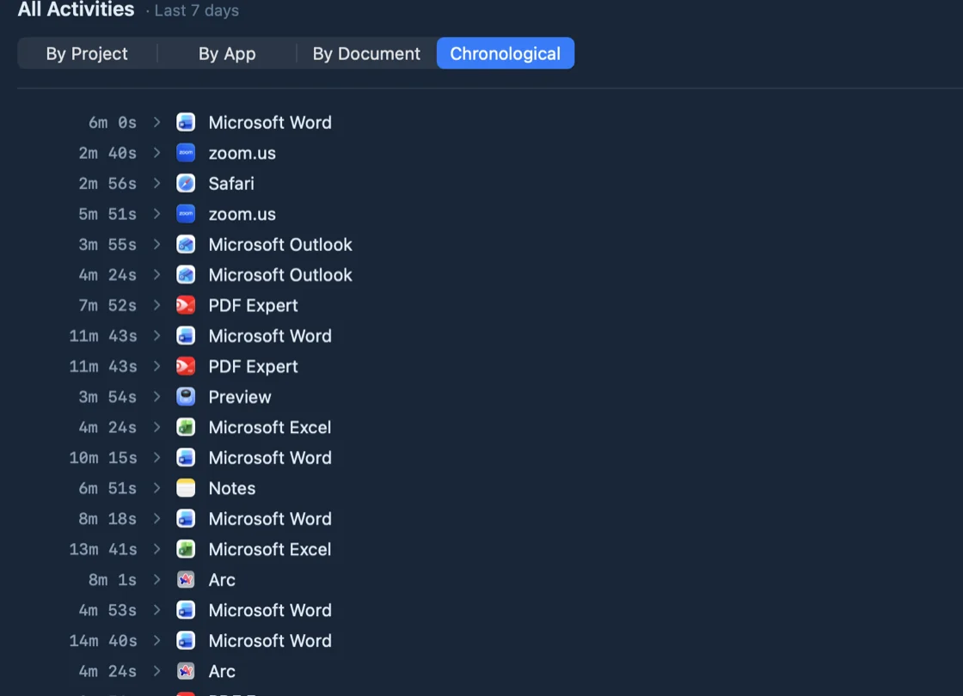
Task: Expand the 4m 24s Microsoft Excel chevron
Action: click(156, 427)
